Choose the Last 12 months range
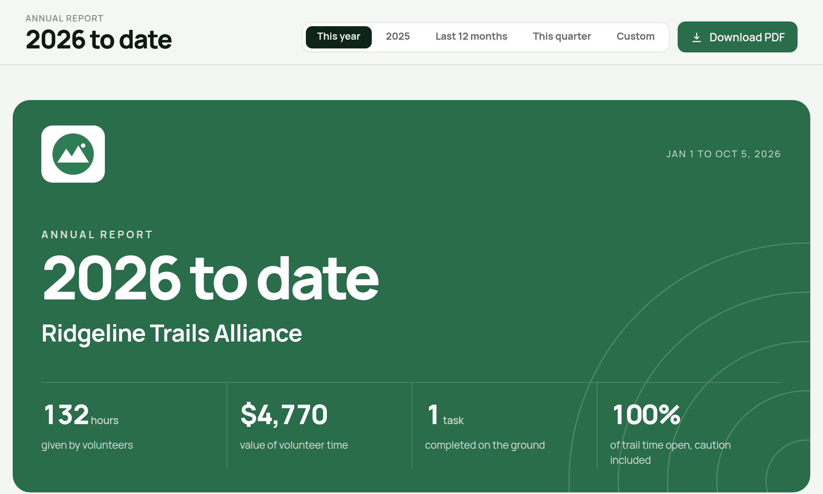 (x=471, y=37)
